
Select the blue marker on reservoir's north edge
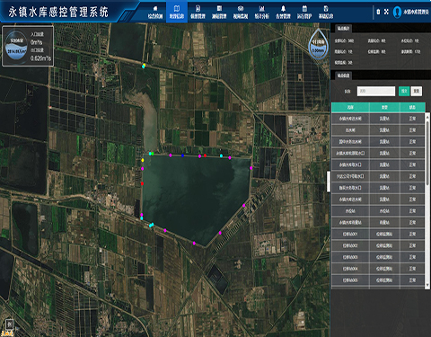tap(182, 155)
